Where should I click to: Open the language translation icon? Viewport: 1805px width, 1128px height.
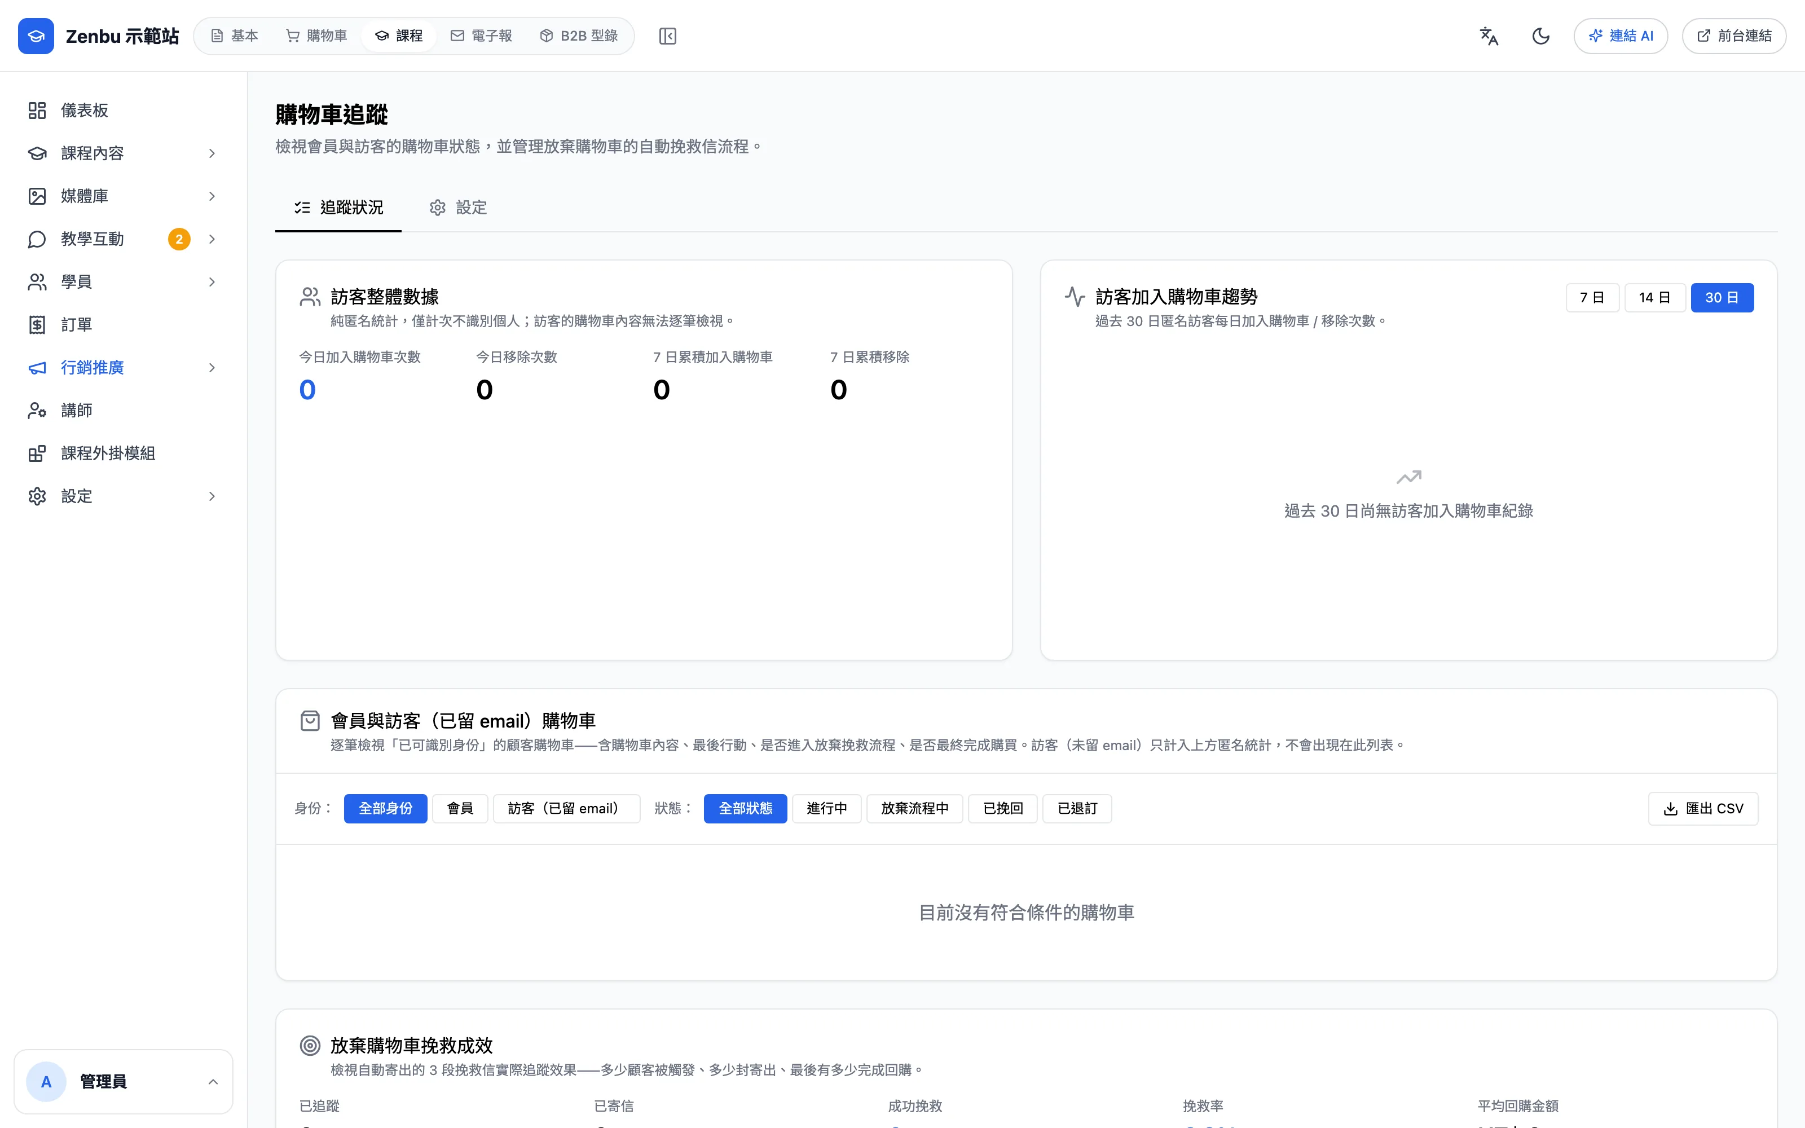pos(1489,36)
